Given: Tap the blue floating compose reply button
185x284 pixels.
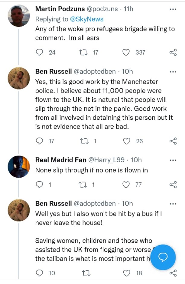Looking at the screenshot, I should [x=163, y=257].
